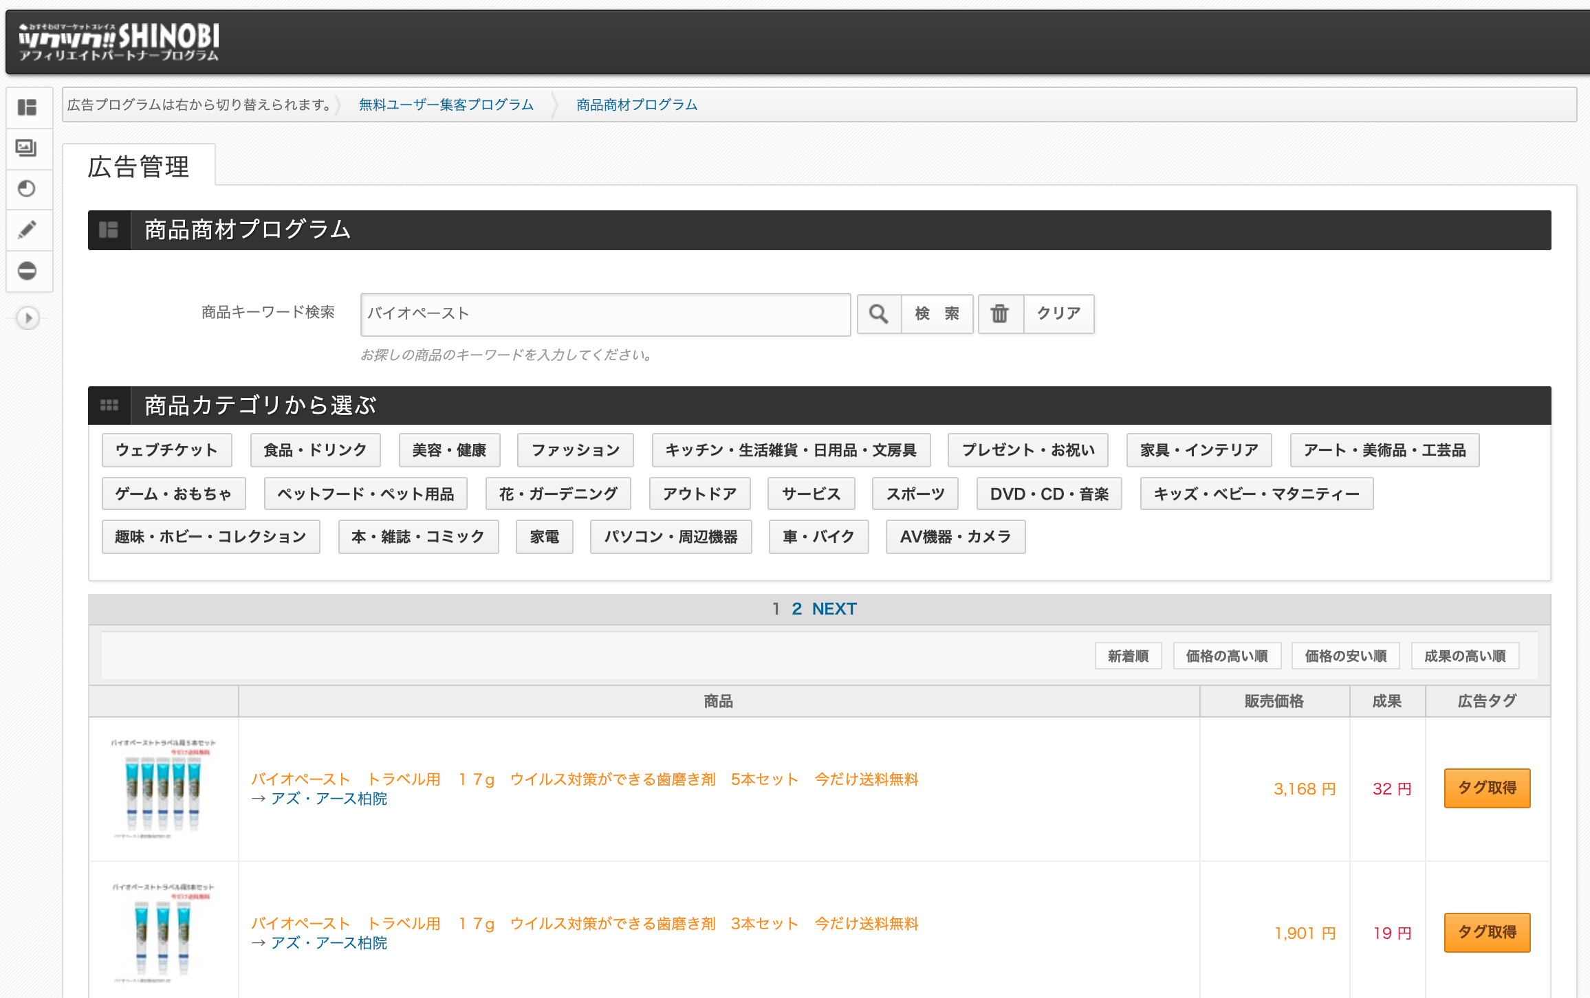This screenshot has height=998, width=1590.
Task: Sort results by 価格の高い順
Action: (1227, 656)
